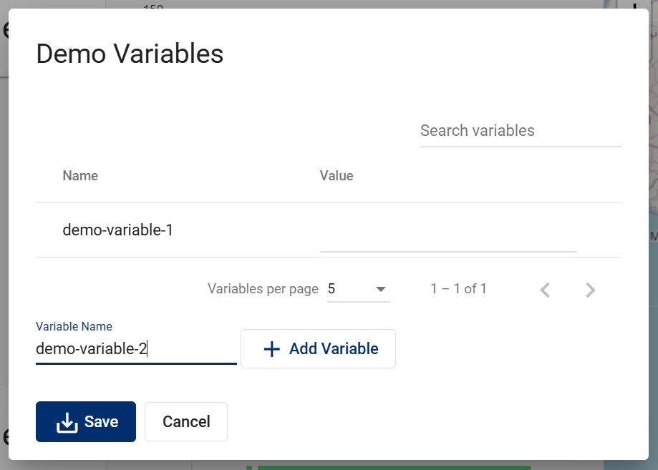Go to the previous page of variables
Screen dimensions: 658x470
click(546, 290)
